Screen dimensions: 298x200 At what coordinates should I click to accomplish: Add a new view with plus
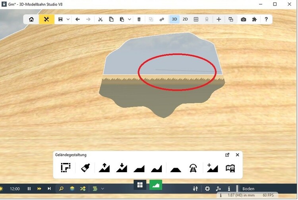[219, 19]
